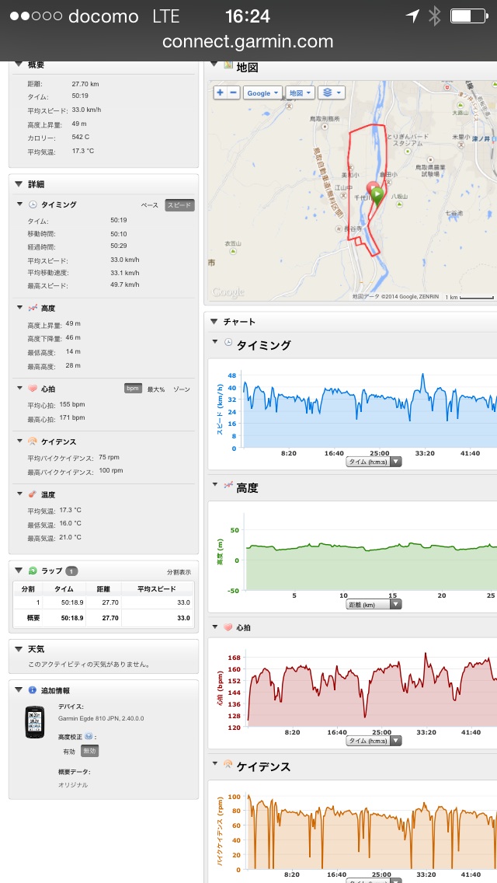The height and width of the screenshot is (883, 497).
Task: Tap the battery indicator
Action: pyautogui.click(x=469, y=16)
